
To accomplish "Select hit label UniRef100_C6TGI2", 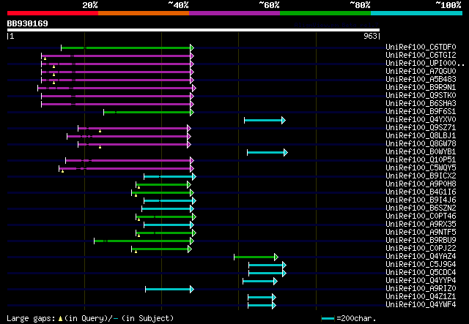I will coord(421,56).
